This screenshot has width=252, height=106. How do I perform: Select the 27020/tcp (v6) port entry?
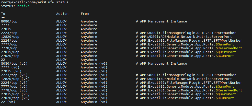[15, 98]
